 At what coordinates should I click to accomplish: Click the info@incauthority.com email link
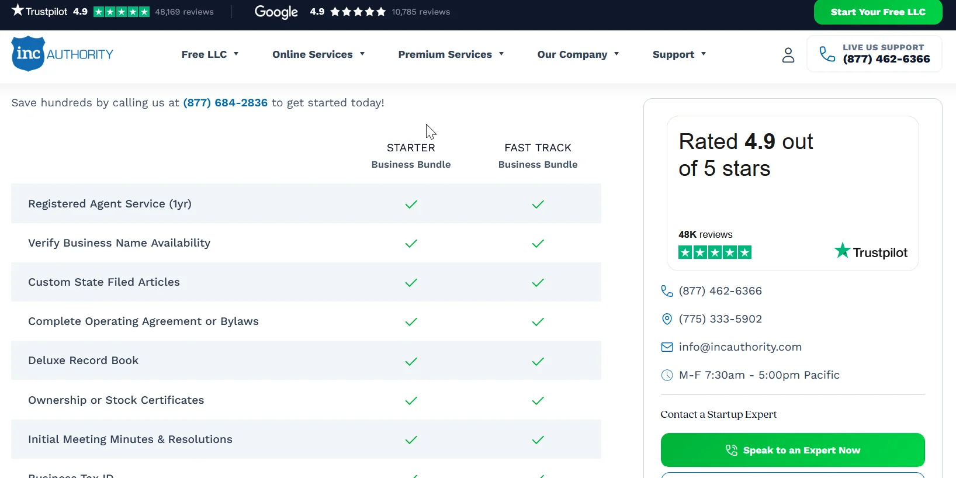click(740, 347)
